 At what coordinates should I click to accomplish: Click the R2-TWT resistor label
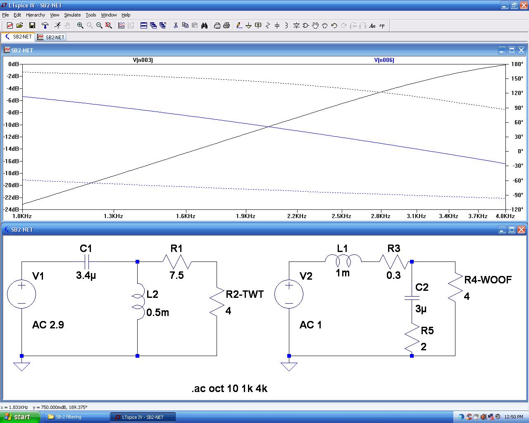tap(245, 295)
